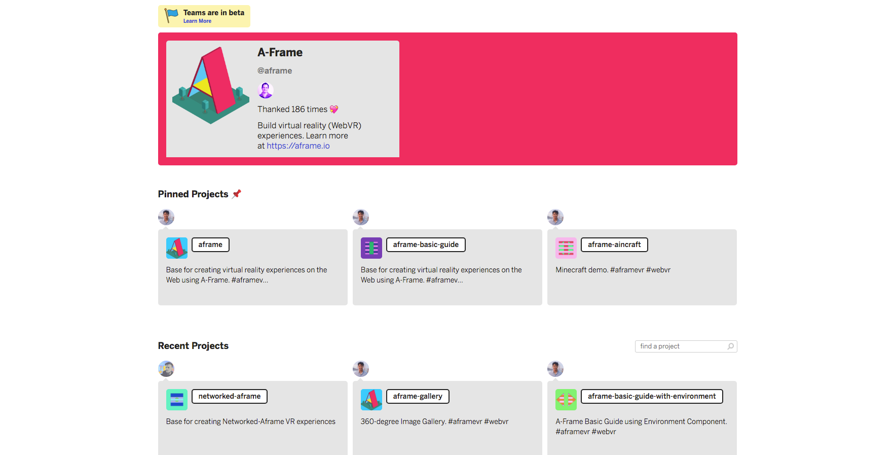Click the A-Frame team name heading
This screenshot has height=455, width=895.
[280, 52]
